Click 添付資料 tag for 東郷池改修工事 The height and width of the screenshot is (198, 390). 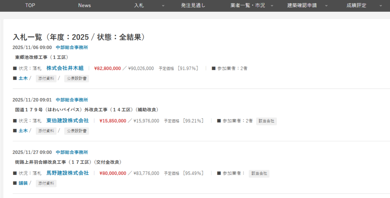coord(46,79)
